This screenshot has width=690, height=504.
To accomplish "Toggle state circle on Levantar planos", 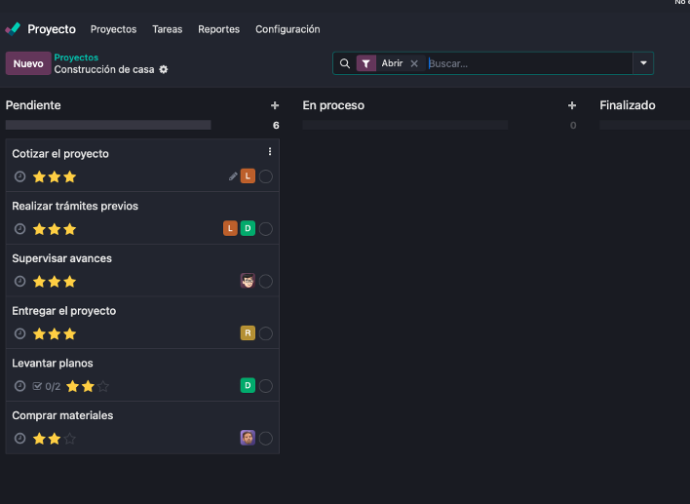I will pos(266,386).
